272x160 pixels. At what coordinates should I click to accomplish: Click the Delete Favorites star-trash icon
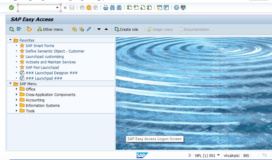point(82,29)
